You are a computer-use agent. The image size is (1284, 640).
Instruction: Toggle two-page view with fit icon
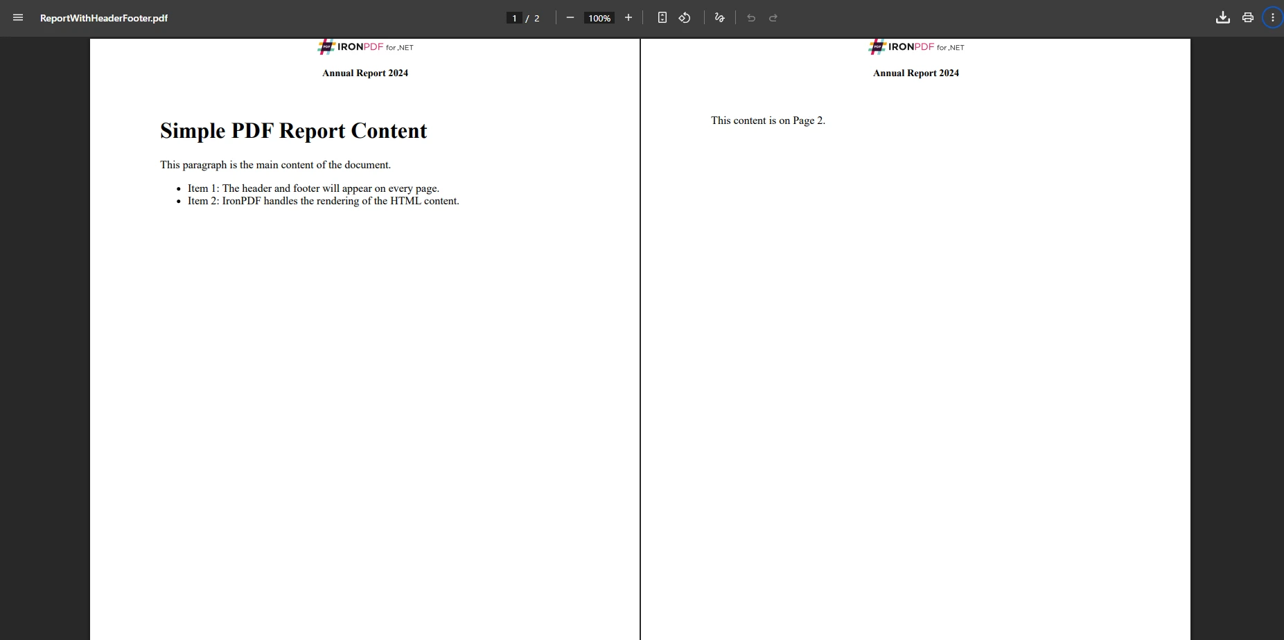[x=662, y=17]
